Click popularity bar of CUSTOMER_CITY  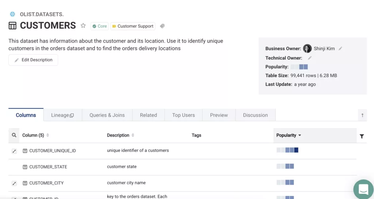(x=285, y=182)
